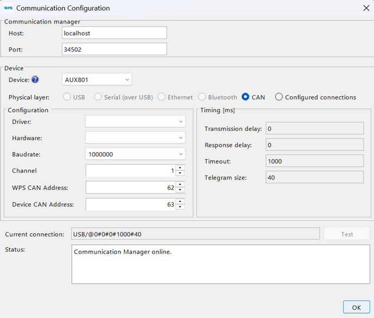Screen dimensions: 374x318
Task: Click the OK button
Action: [x=356, y=307]
